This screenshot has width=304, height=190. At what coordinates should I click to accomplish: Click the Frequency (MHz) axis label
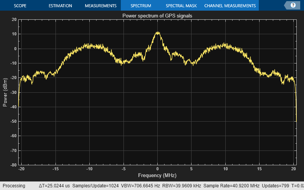pos(157,176)
